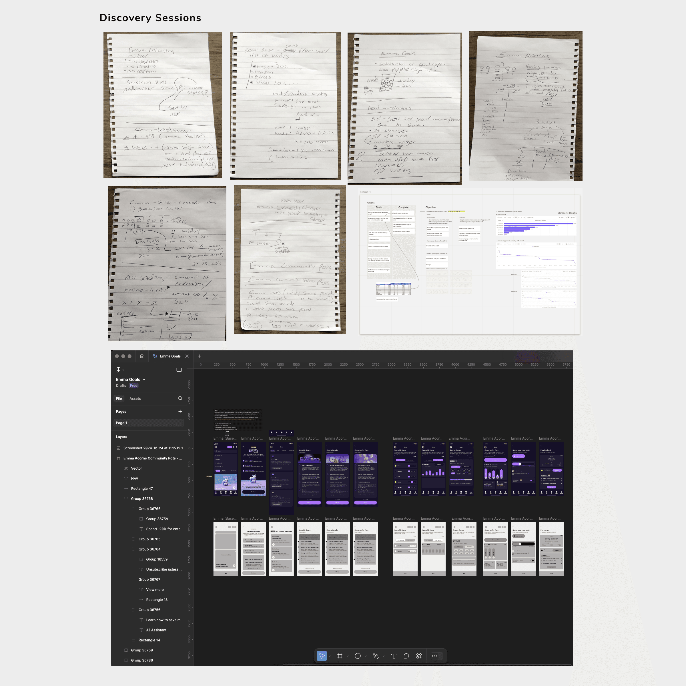686x686 pixels.
Task: Search layers with the magnifier icon
Action: click(180, 398)
